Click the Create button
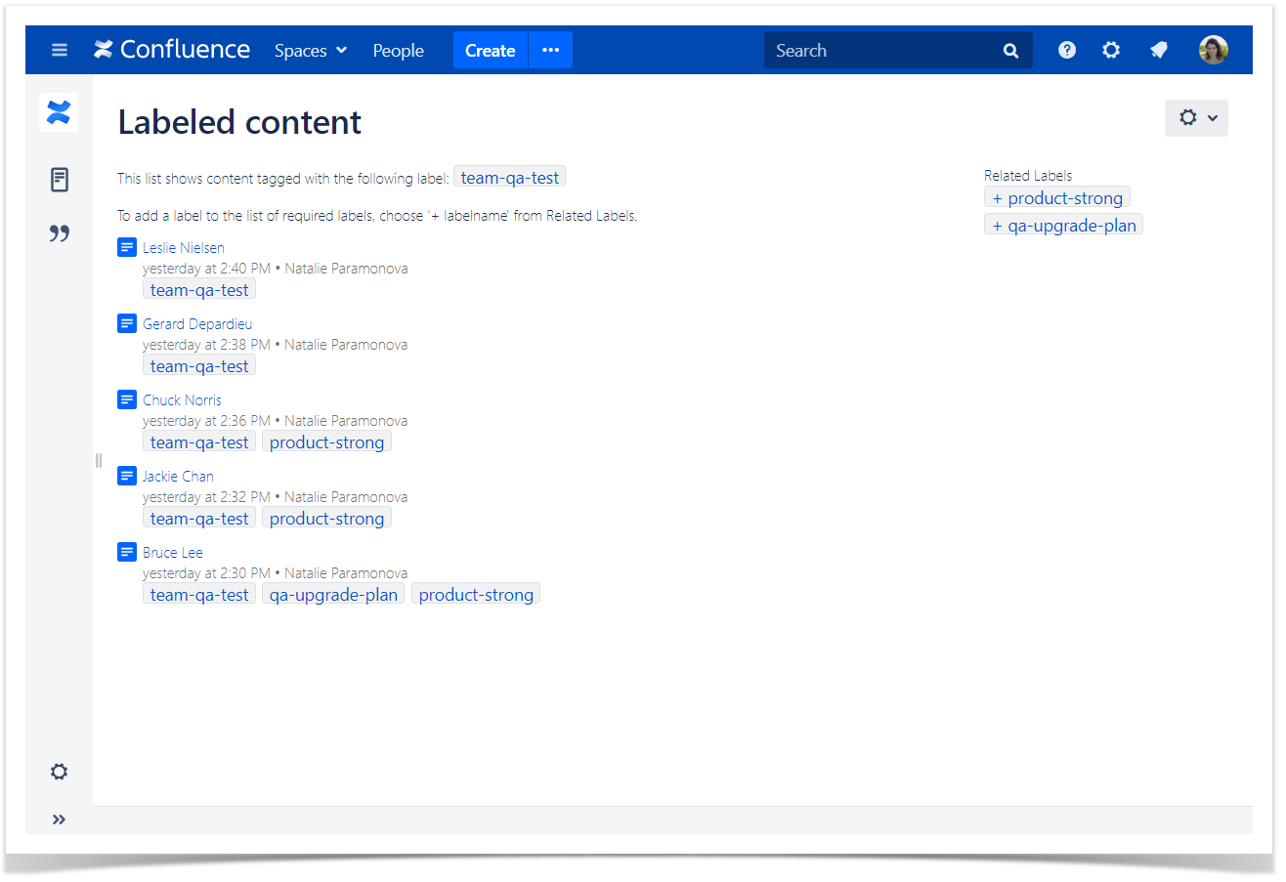 tap(490, 50)
